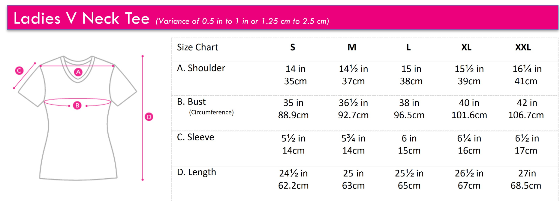Click the 88.9cm bust value for S
Screen dimensions: 560x201
tap(293, 115)
